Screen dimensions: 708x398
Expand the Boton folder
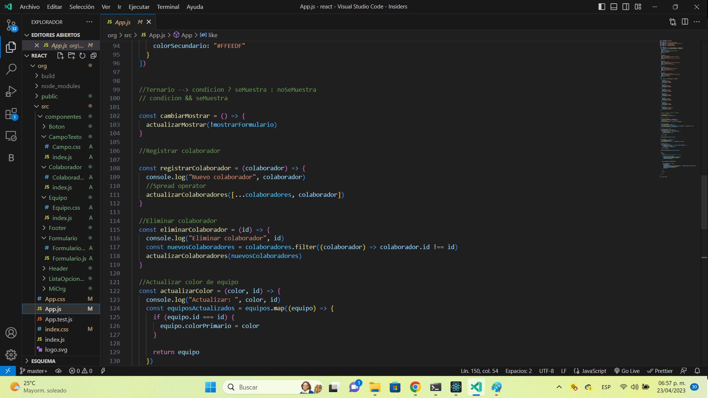[61, 126]
